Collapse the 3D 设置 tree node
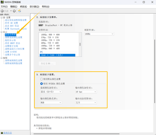 (x=2, y=17)
